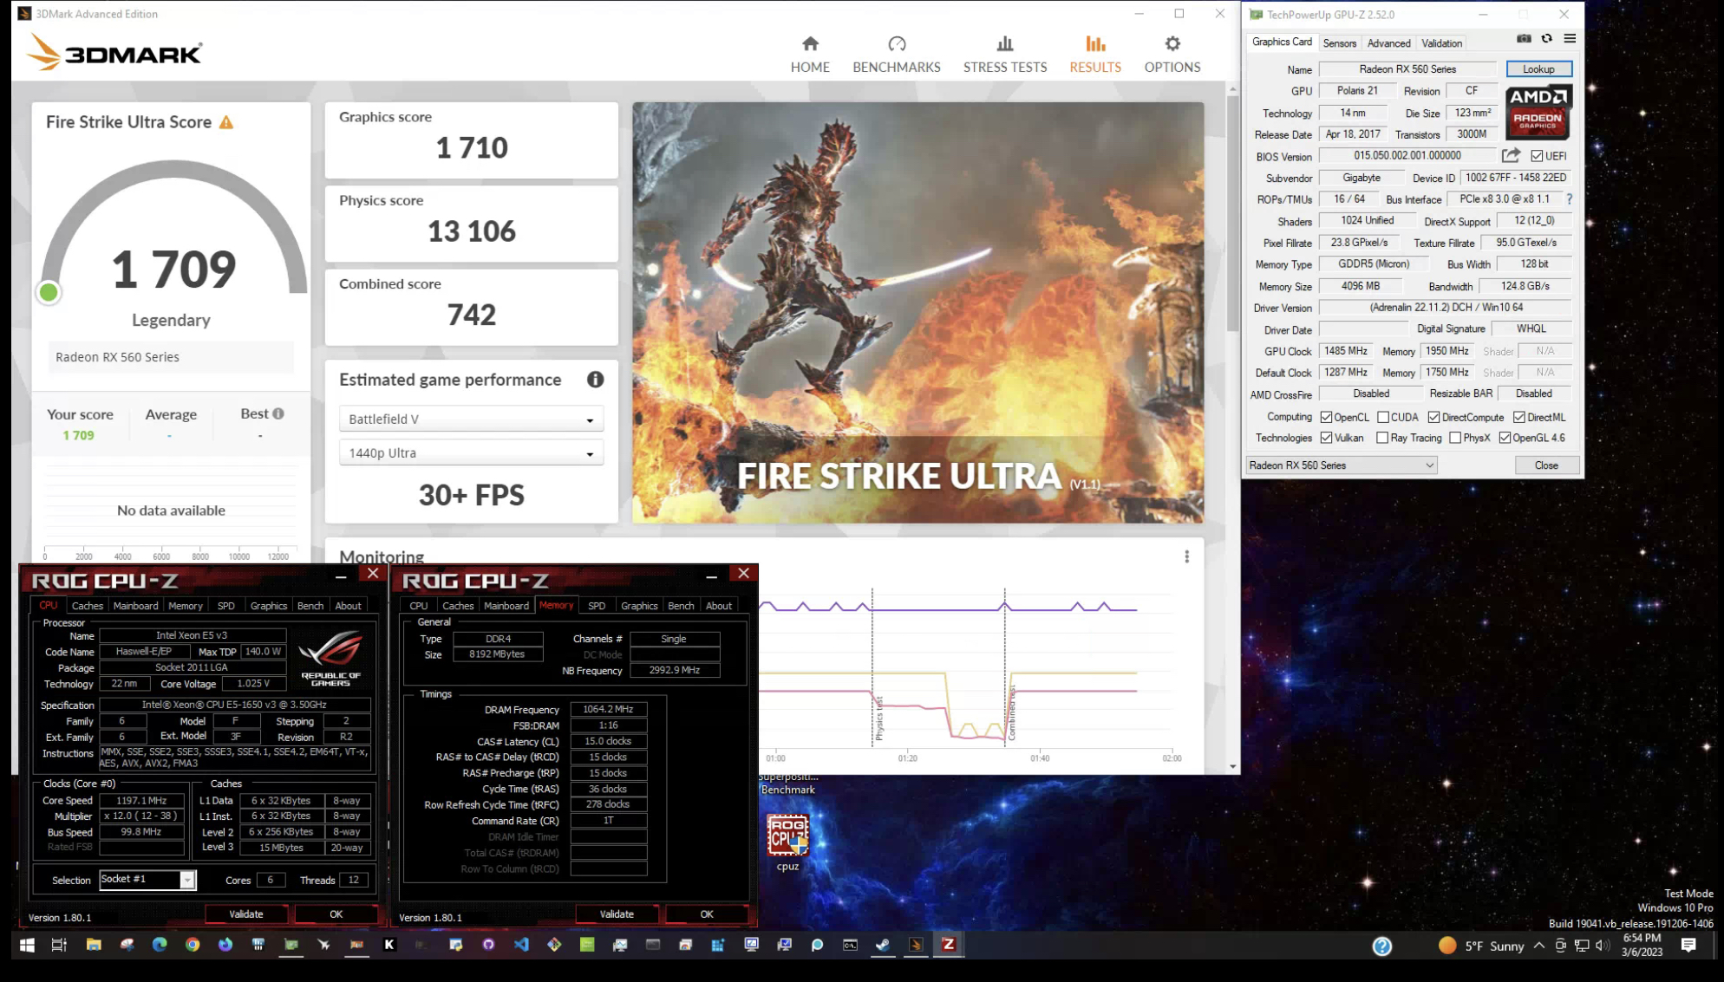
Task: Click the green score marker on the gauge
Action: coord(49,292)
